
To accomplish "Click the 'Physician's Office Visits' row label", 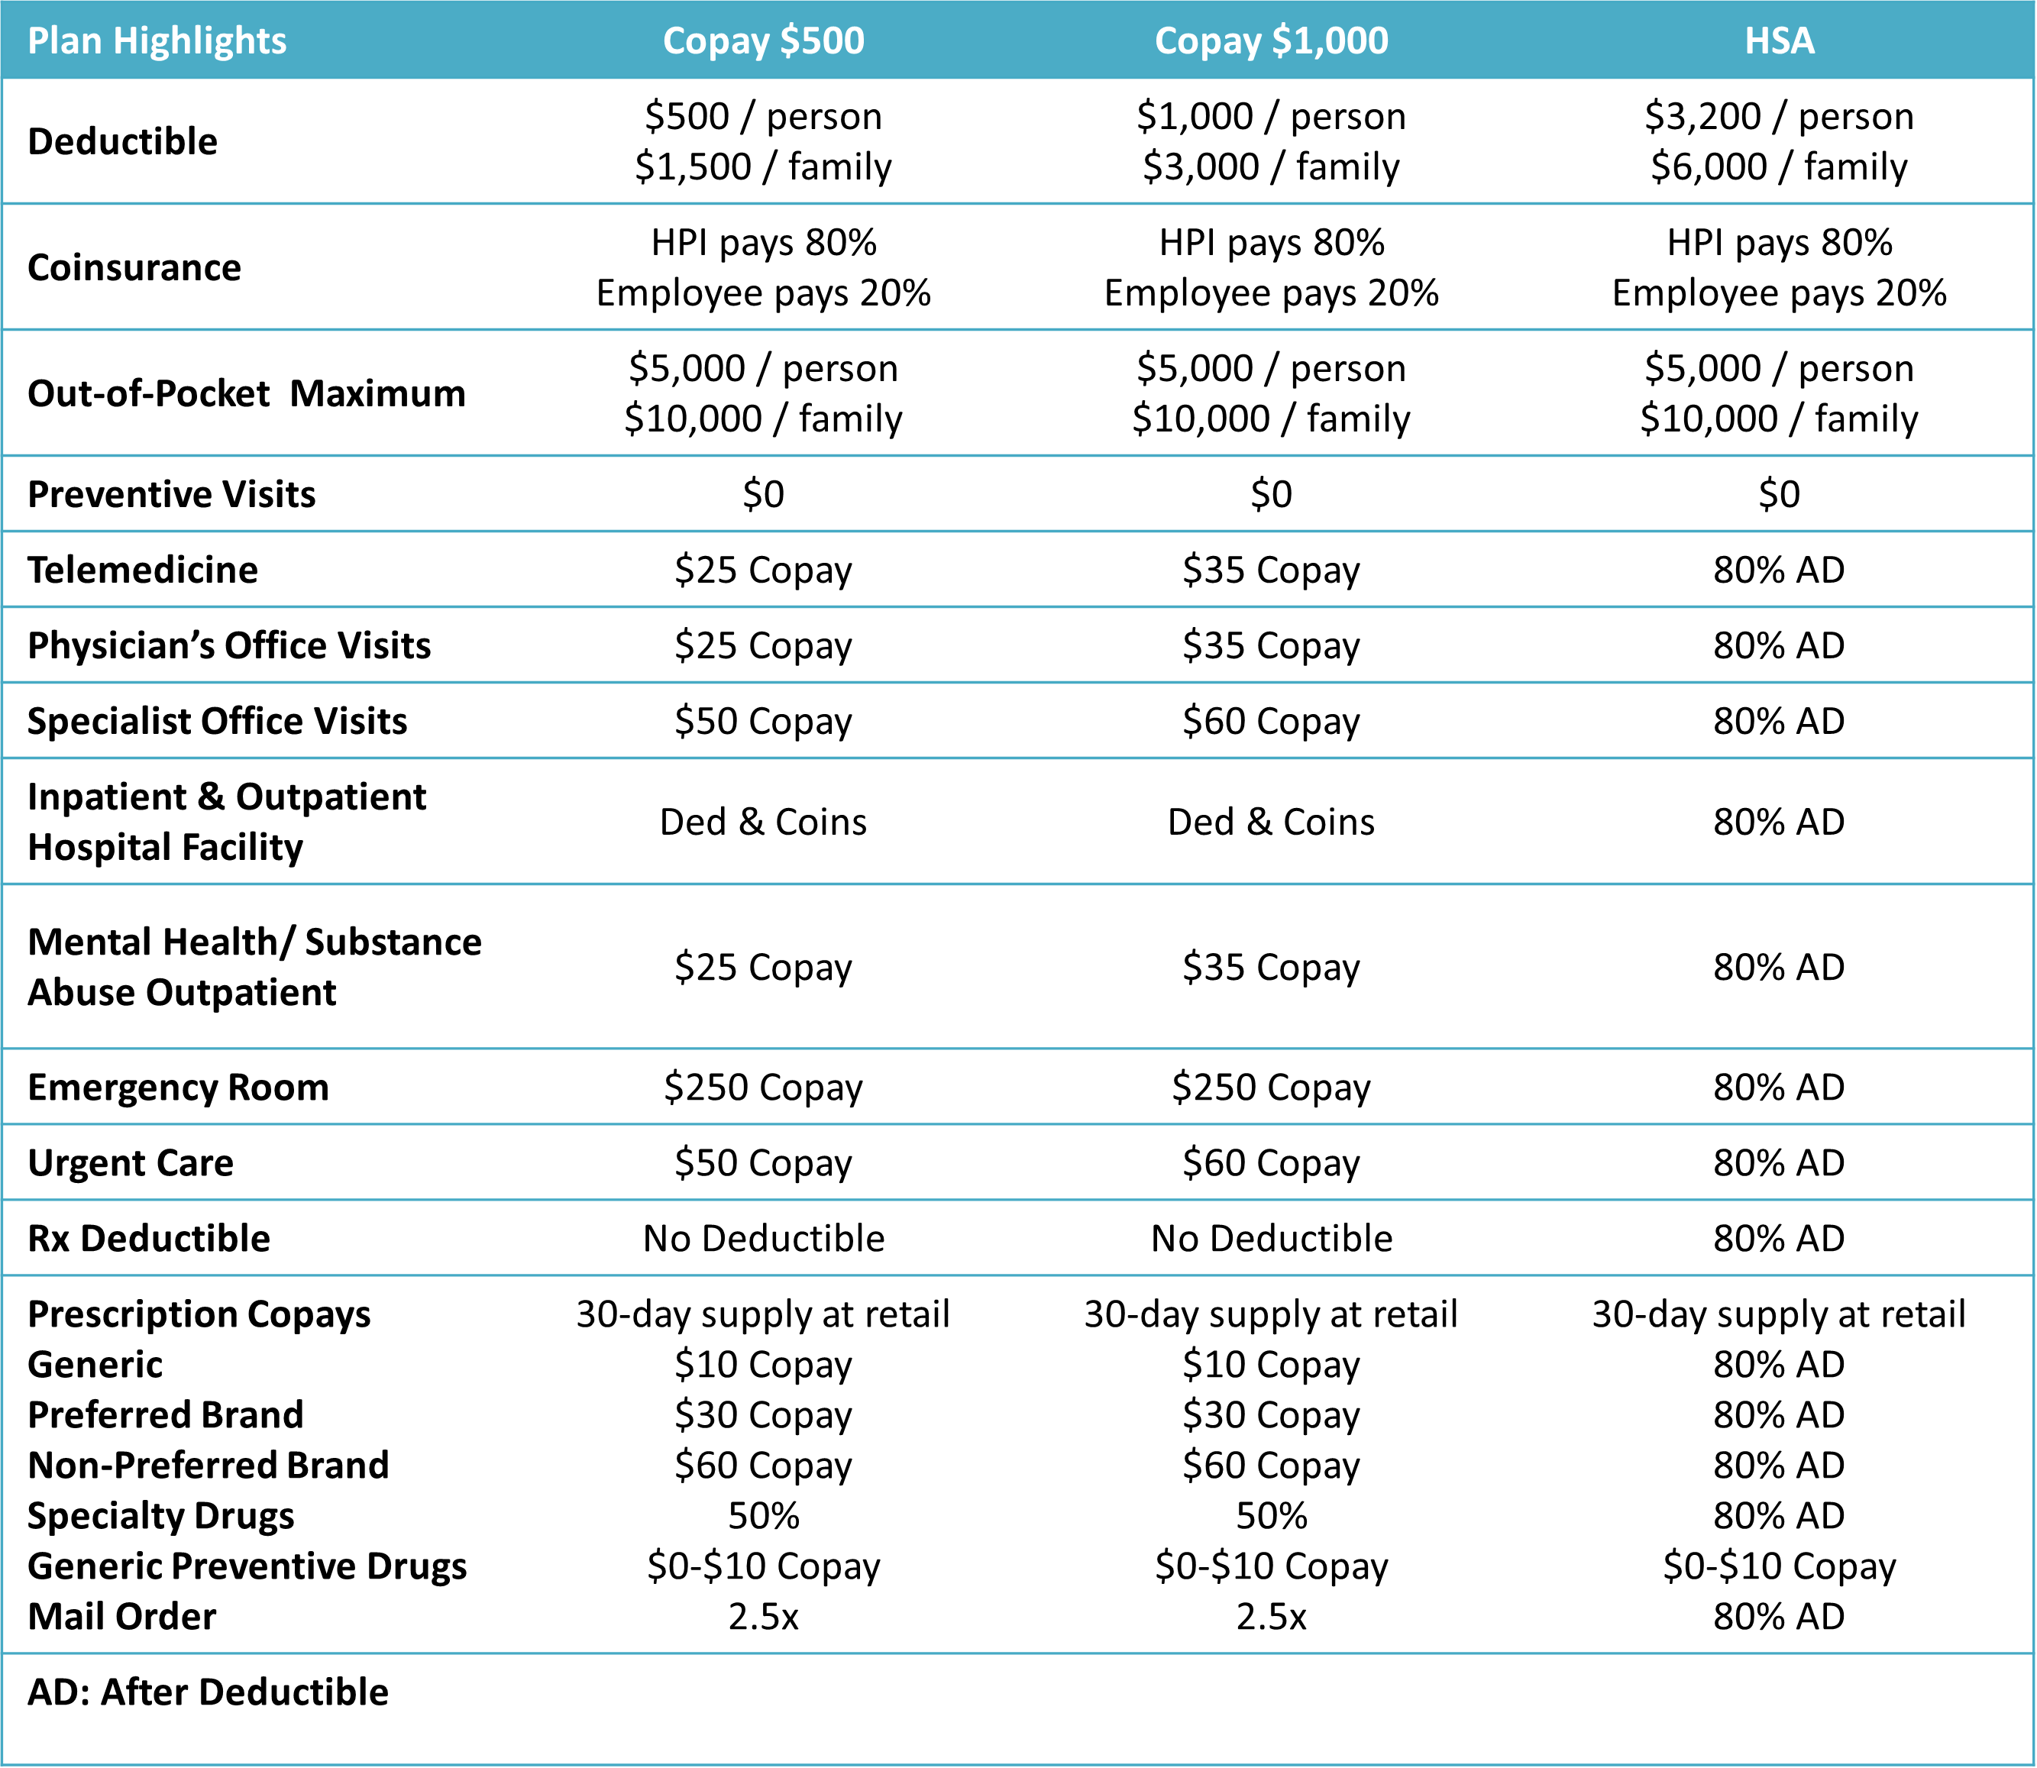I will [x=229, y=645].
